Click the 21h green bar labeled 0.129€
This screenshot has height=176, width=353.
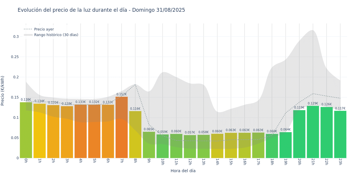click(313, 132)
